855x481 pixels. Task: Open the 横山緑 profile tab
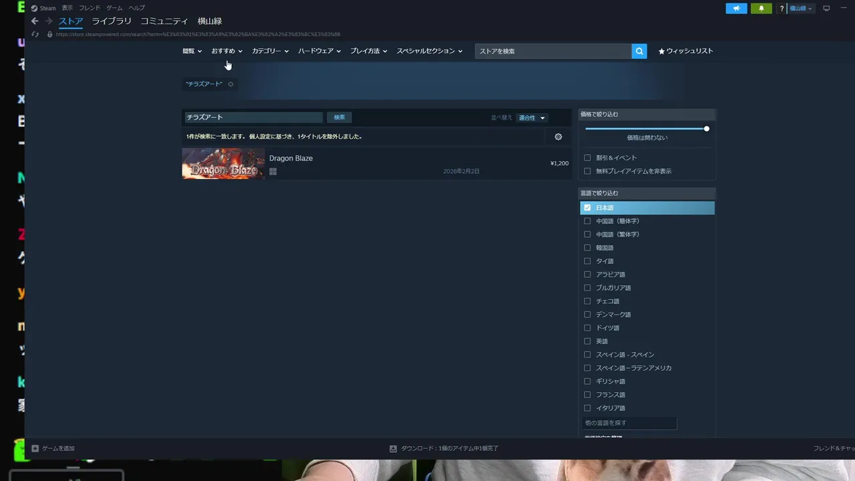(210, 21)
